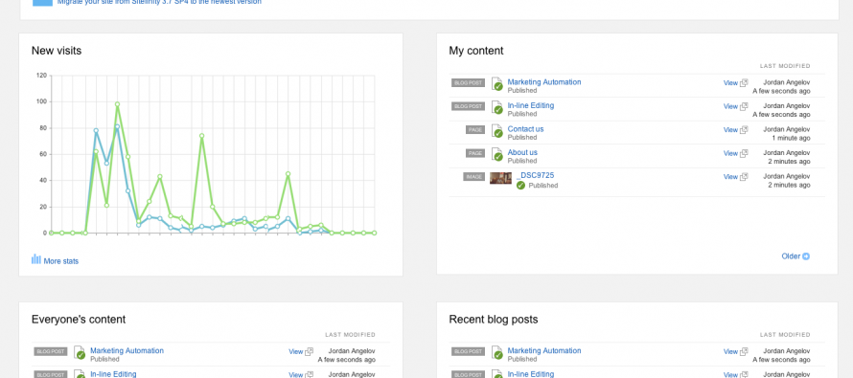This screenshot has height=378, width=853.
Task: Click the More stats bar chart icon
Action: 36,259
